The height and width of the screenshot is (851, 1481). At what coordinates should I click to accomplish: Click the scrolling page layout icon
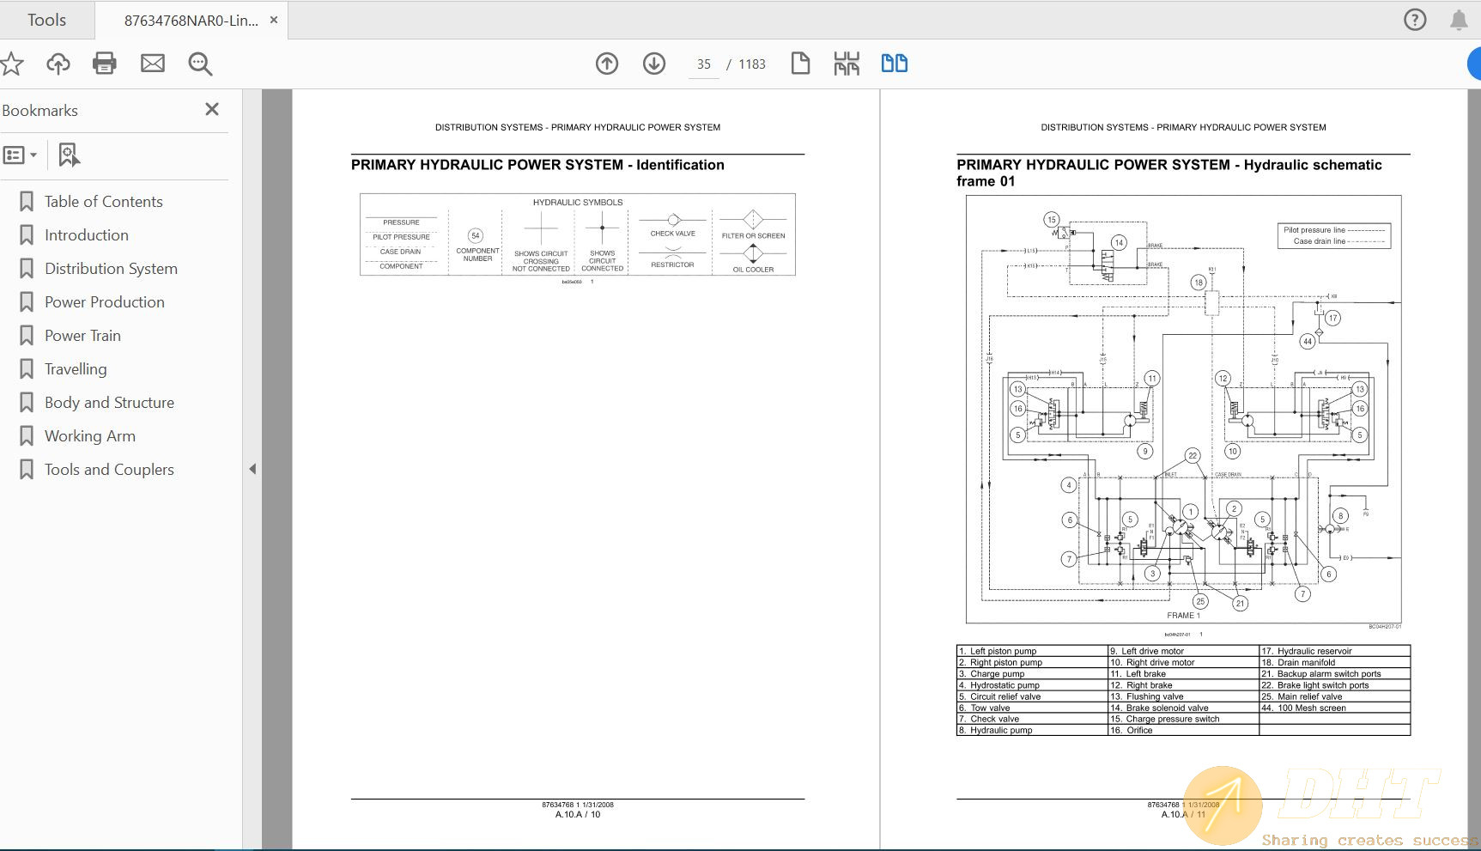847,64
